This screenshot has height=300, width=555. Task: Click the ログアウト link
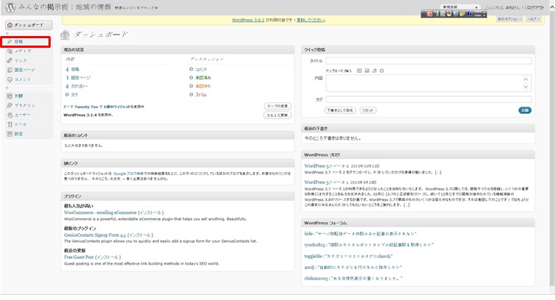point(535,7)
